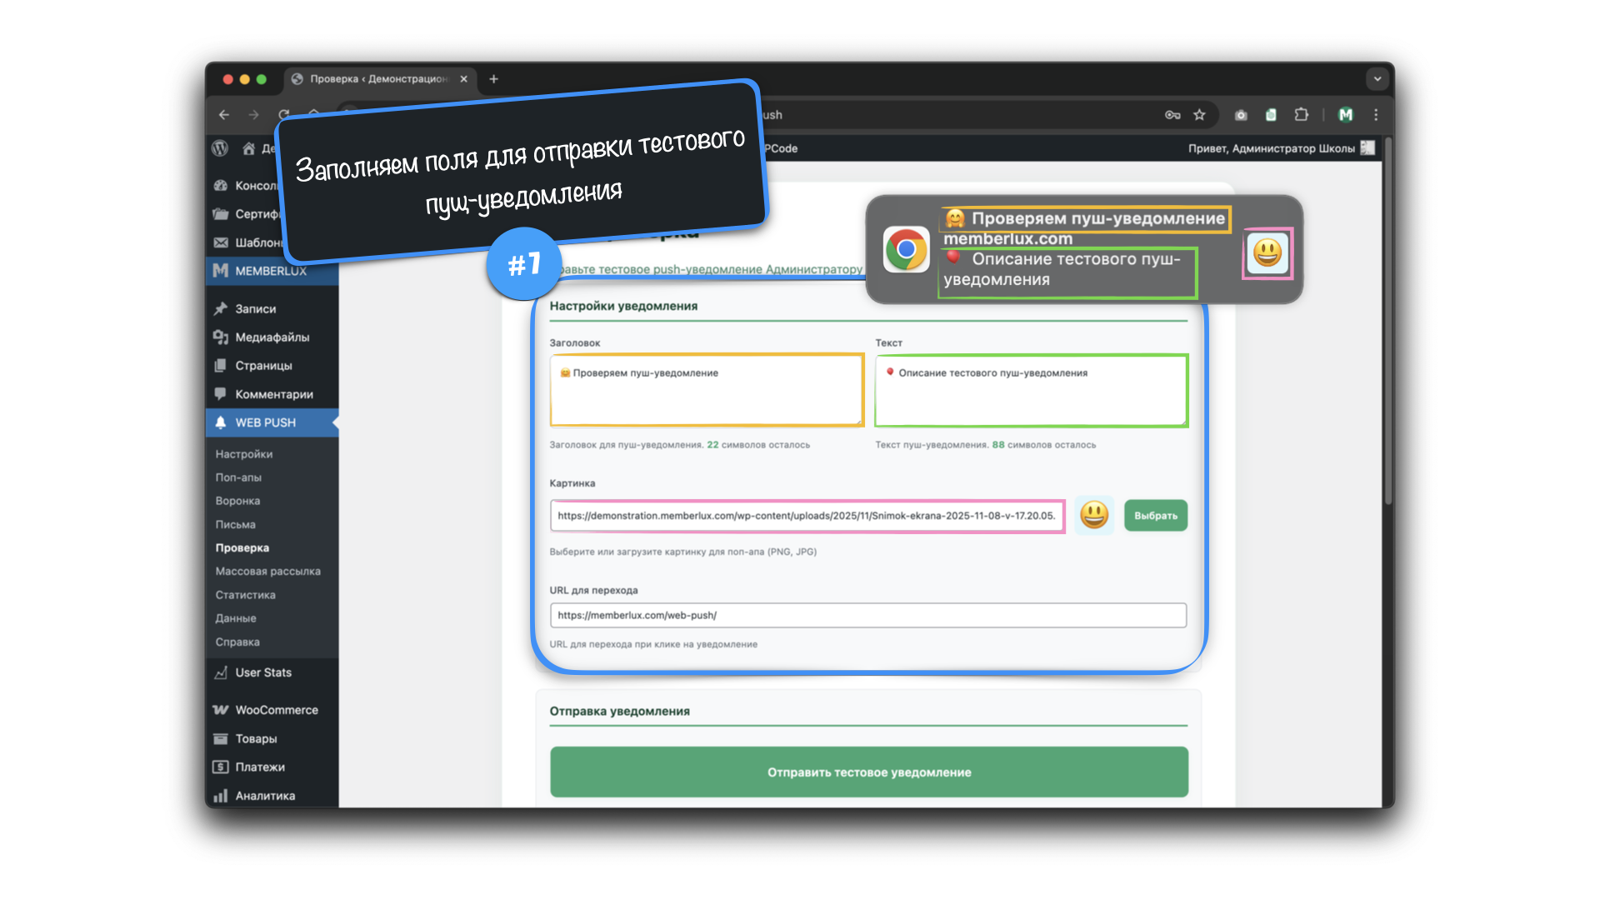This screenshot has width=1600, height=900.
Task: Click the Заголовок text field
Action: tap(706, 390)
